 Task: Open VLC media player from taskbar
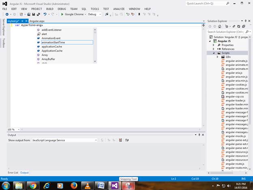point(88,186)
